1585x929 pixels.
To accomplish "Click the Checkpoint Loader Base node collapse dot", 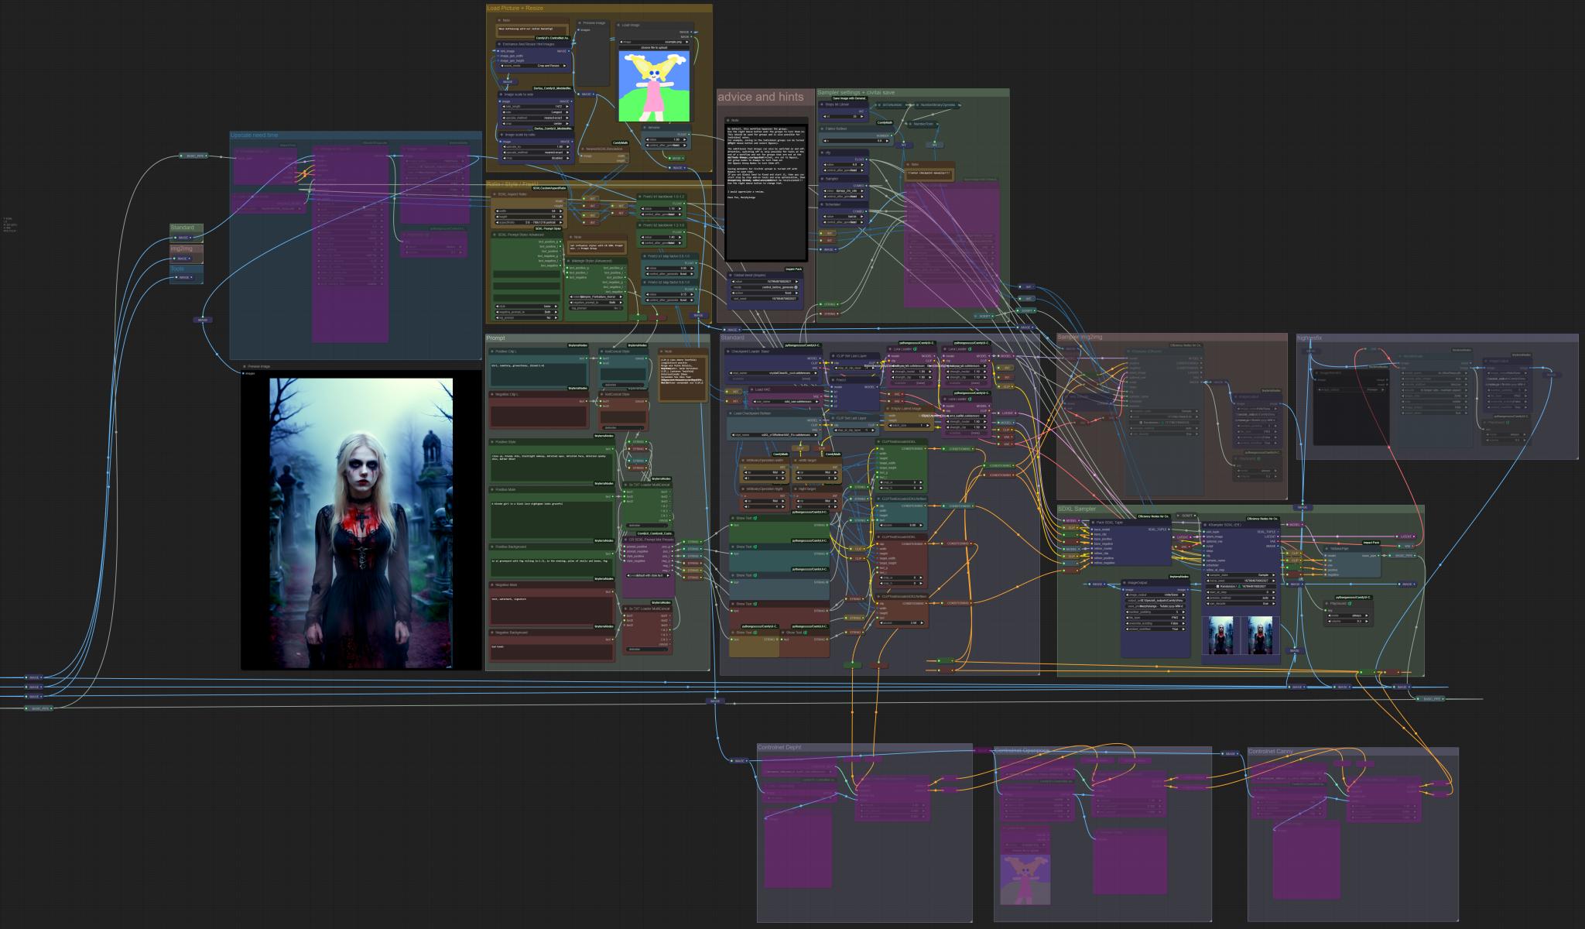I will click(728, 351).
